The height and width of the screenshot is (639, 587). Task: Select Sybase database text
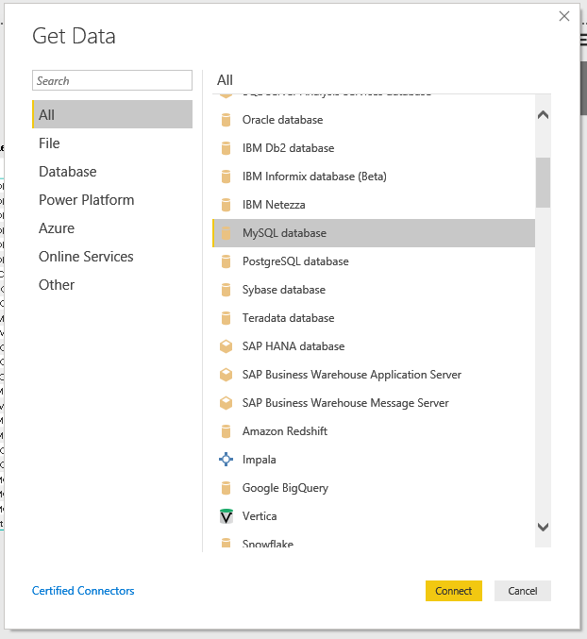(x=283, y=290)
